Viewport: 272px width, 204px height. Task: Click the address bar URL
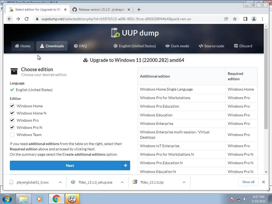(116, 19)
